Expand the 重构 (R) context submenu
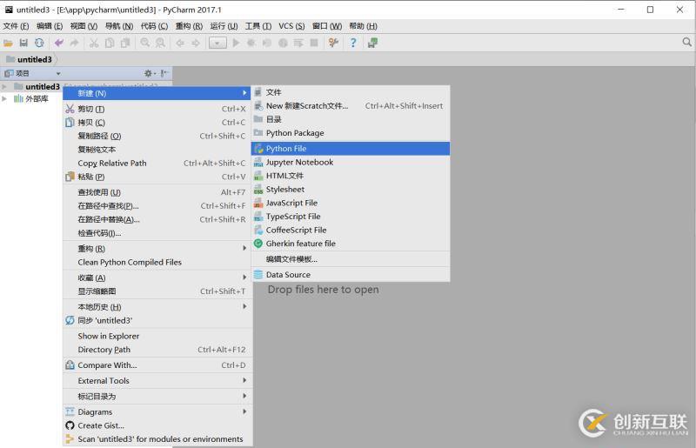Viewport: 696px width, 448px height. [157, 249]
